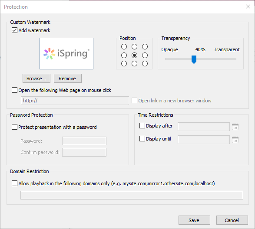This screenshot has width=255, height=229.
Task: Select the bottom-right watermark position
Action: point(145,64)
